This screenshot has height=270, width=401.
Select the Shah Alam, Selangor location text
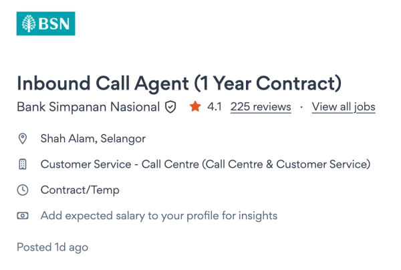coord(93,139)
